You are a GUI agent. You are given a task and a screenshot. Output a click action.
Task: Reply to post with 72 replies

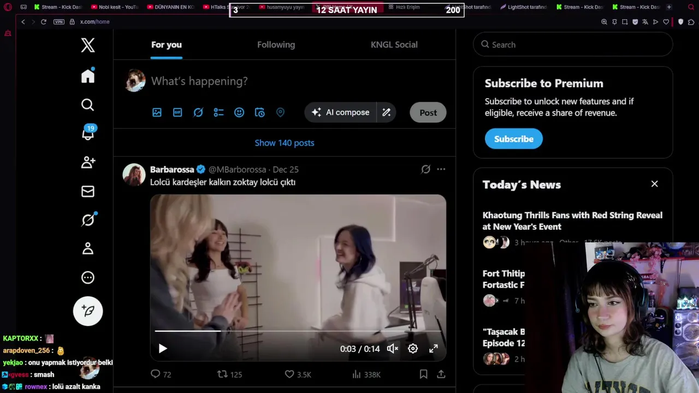pos(161,374)
